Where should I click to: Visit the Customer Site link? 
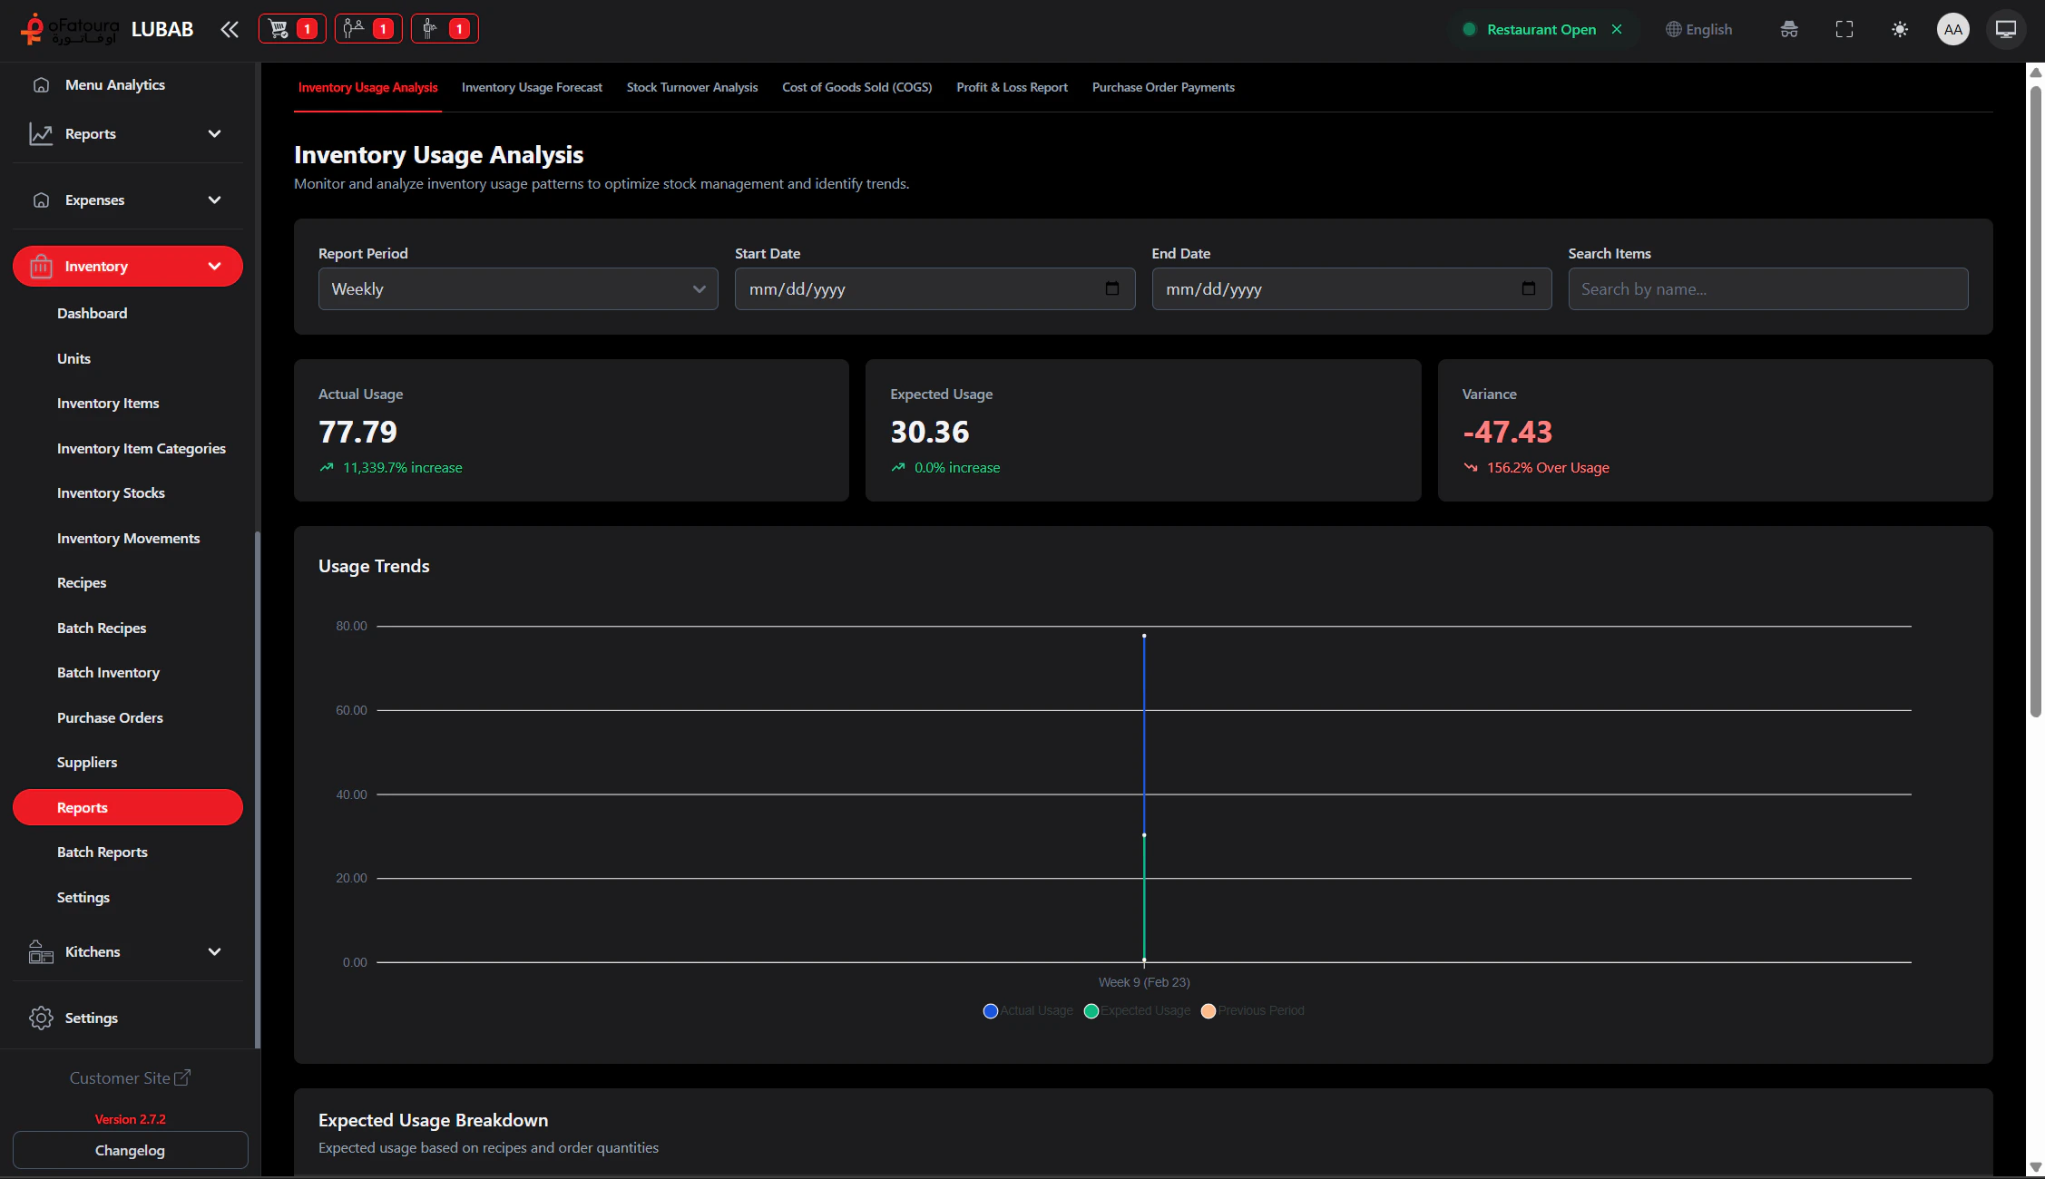(130, 1077)
